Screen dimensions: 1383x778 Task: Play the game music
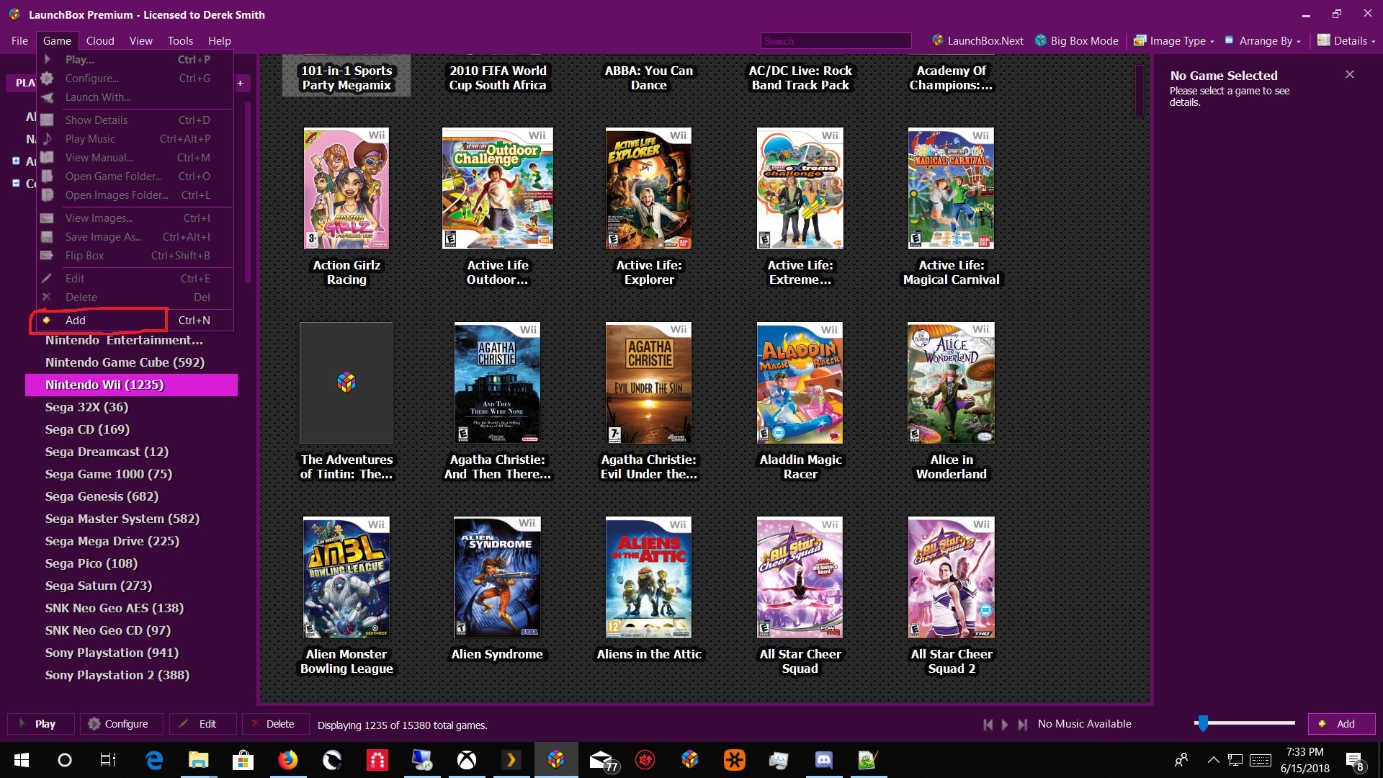[1005, 725]
